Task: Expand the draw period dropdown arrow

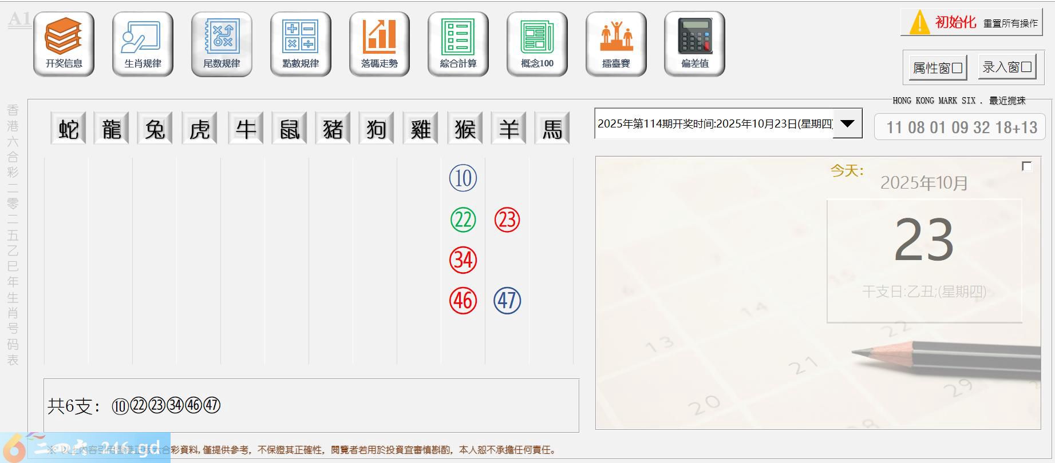Action: 847,123
